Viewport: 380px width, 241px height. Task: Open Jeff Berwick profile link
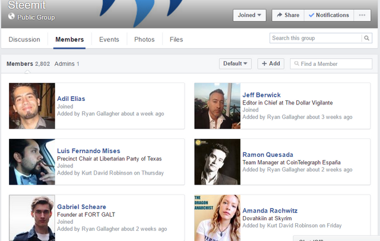tap(261, 95)
